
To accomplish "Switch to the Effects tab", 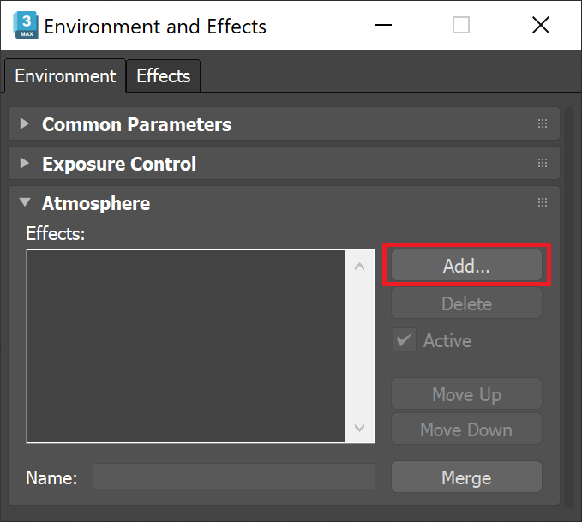I will (163, 76).
